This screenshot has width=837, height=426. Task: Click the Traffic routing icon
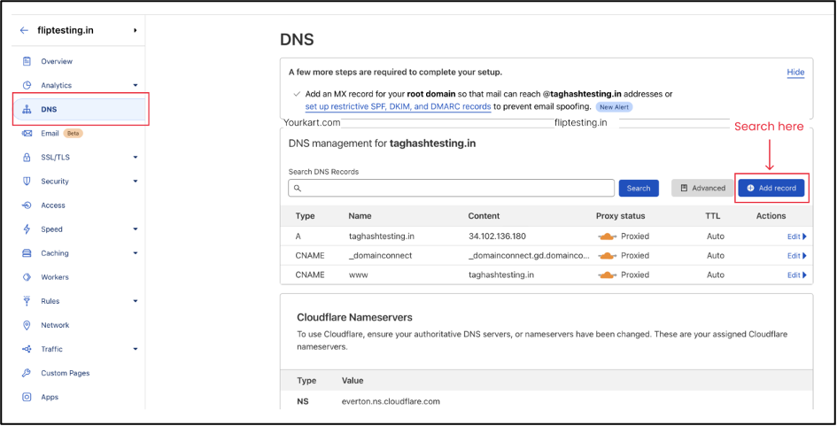click(x=27, y=349)
